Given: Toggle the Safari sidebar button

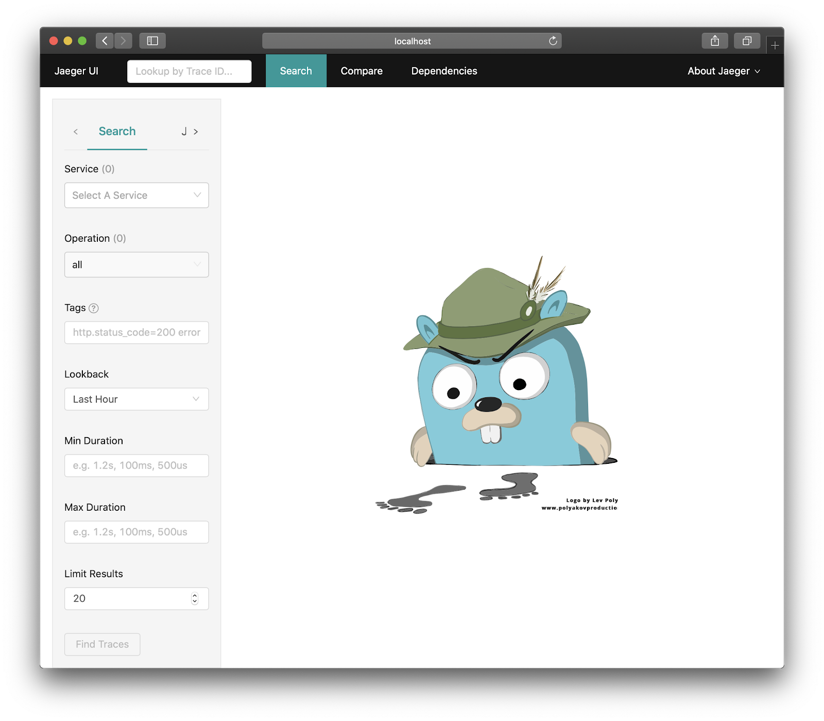Looking at the screenshot, I should pos(152,41).
